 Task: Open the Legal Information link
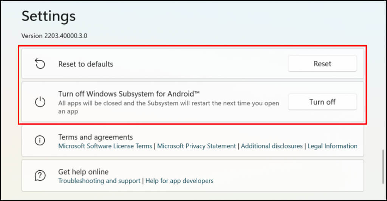click(333, 146)
